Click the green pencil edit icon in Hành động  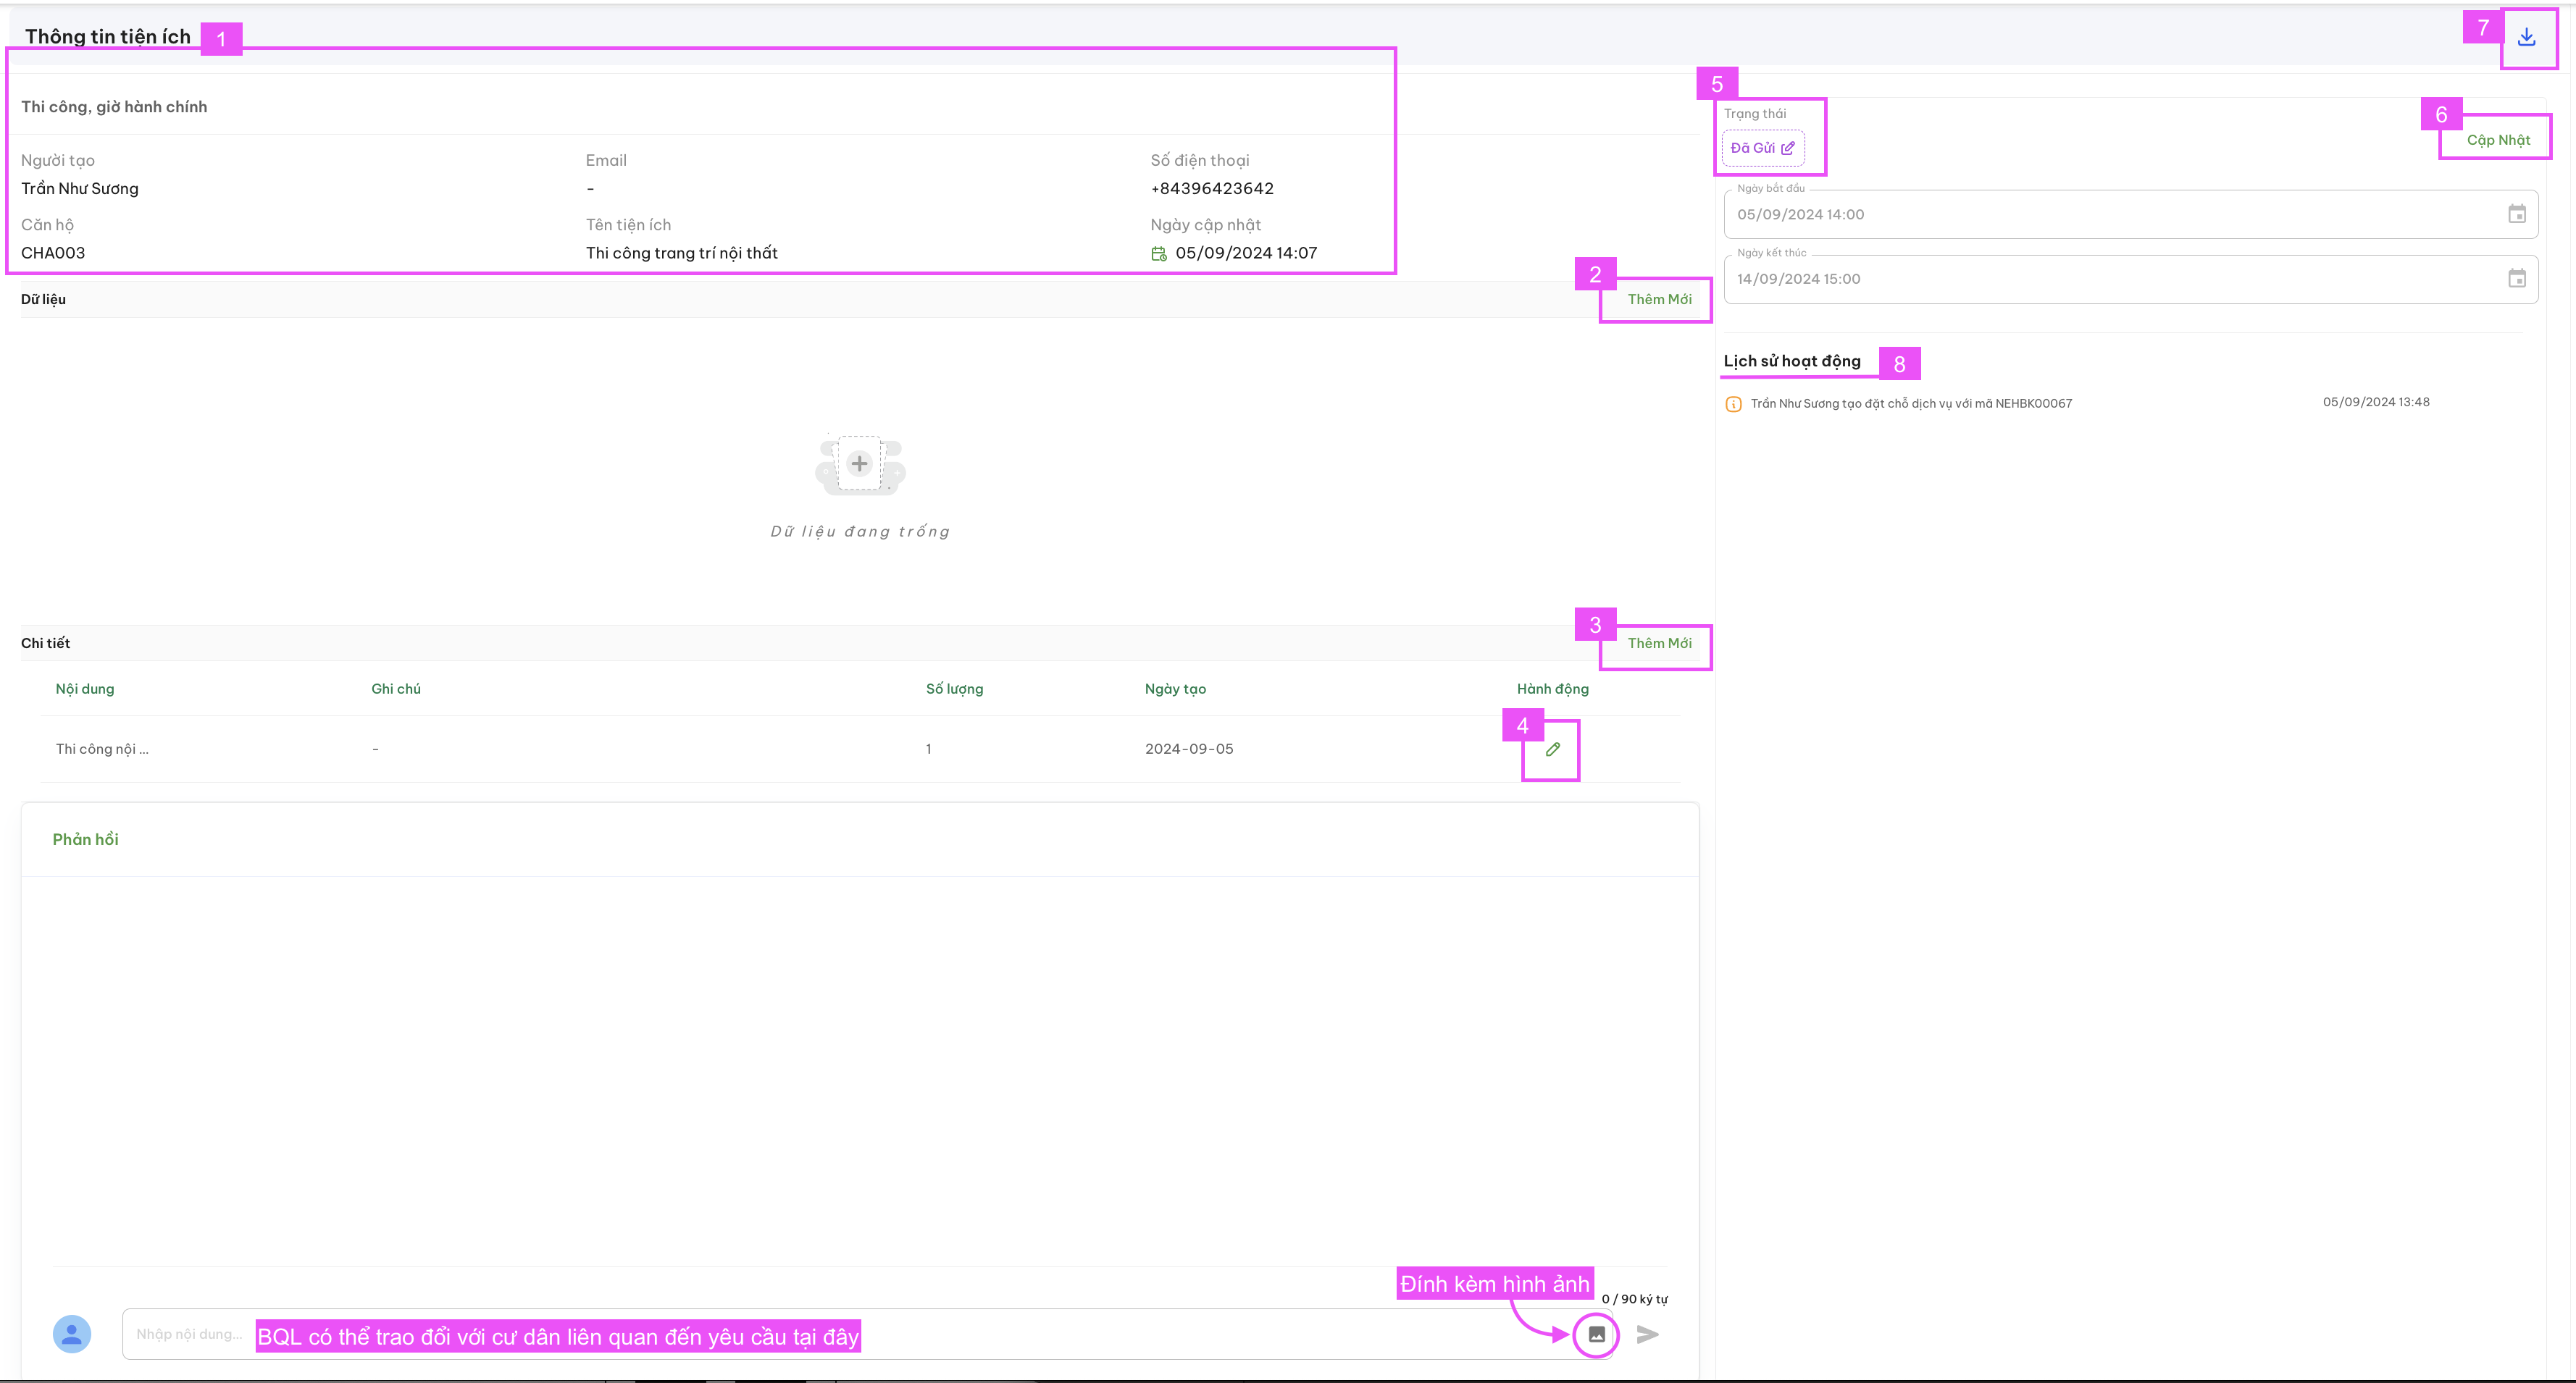(x=1552, y=749)
